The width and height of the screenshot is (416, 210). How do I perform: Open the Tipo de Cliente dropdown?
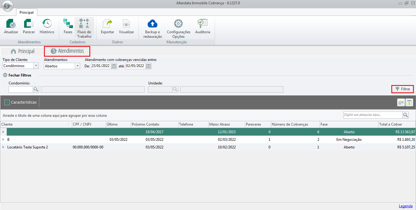[36, 66]
